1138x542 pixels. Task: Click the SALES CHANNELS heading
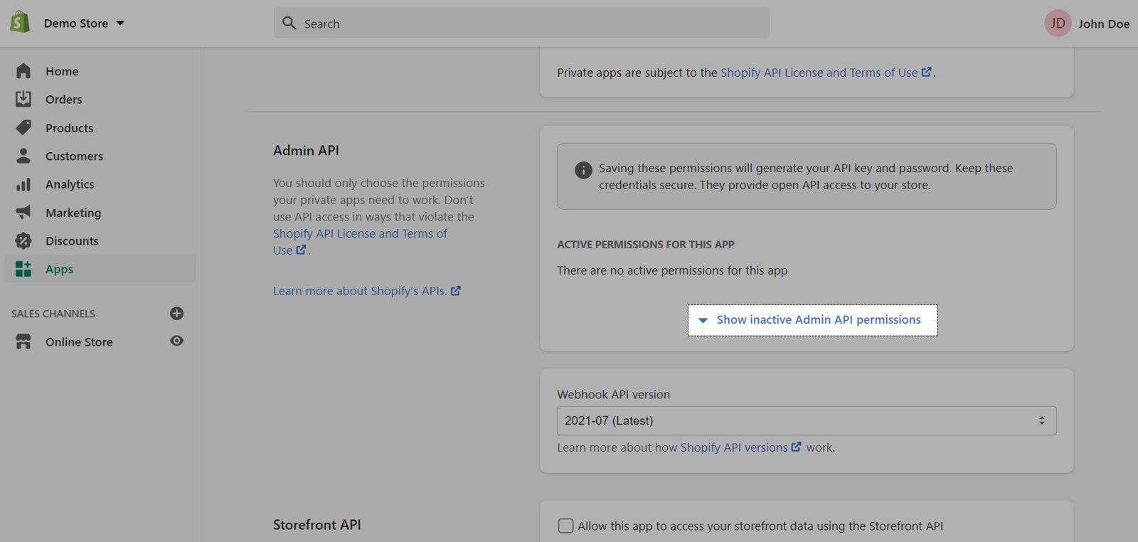click(53, 314)
